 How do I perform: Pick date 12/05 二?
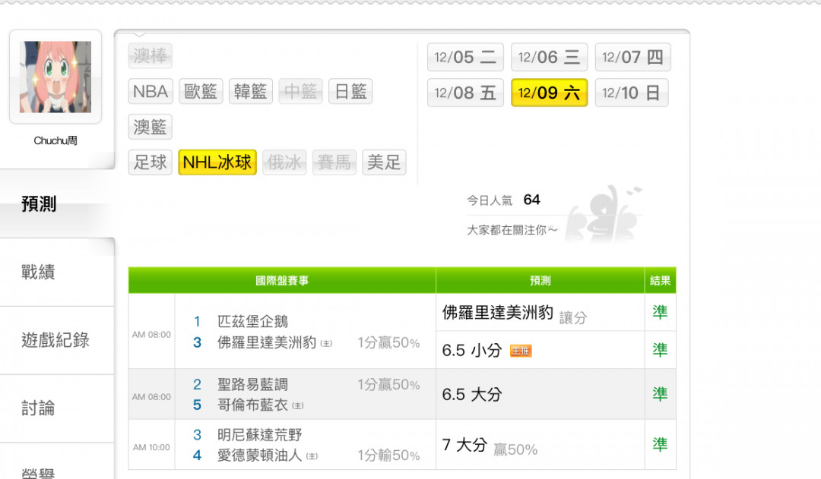pos(465,57)
